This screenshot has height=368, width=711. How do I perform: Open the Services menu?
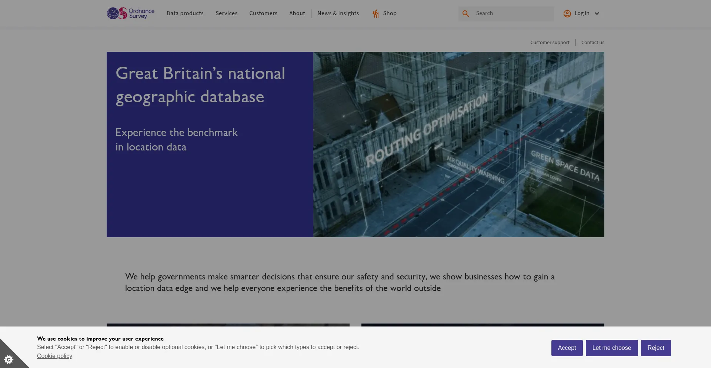226,13
